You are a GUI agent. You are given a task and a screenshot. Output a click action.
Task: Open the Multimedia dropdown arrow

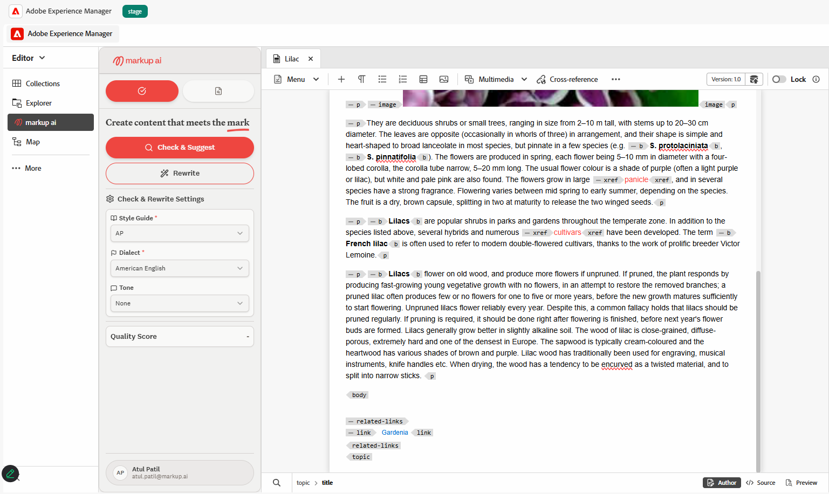524,79
